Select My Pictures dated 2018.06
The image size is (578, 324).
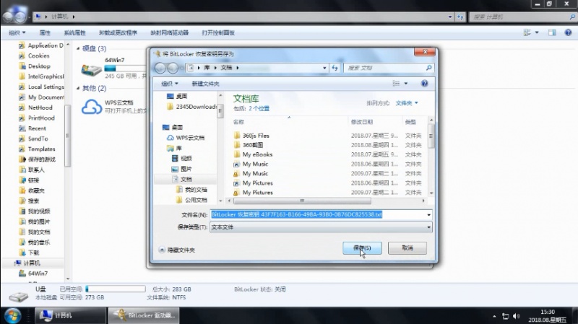(257, 183)
